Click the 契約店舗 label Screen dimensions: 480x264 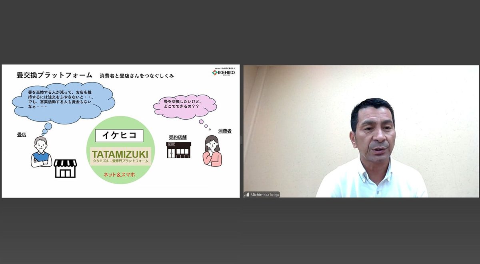[178, 137]
